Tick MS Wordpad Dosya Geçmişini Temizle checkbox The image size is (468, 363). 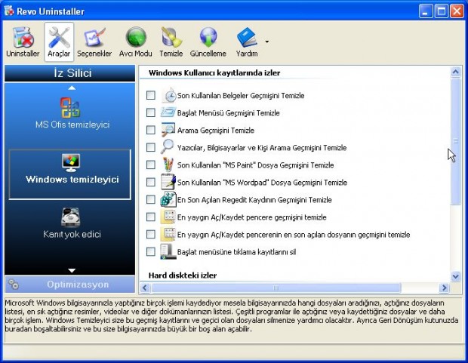click(151, 182)
